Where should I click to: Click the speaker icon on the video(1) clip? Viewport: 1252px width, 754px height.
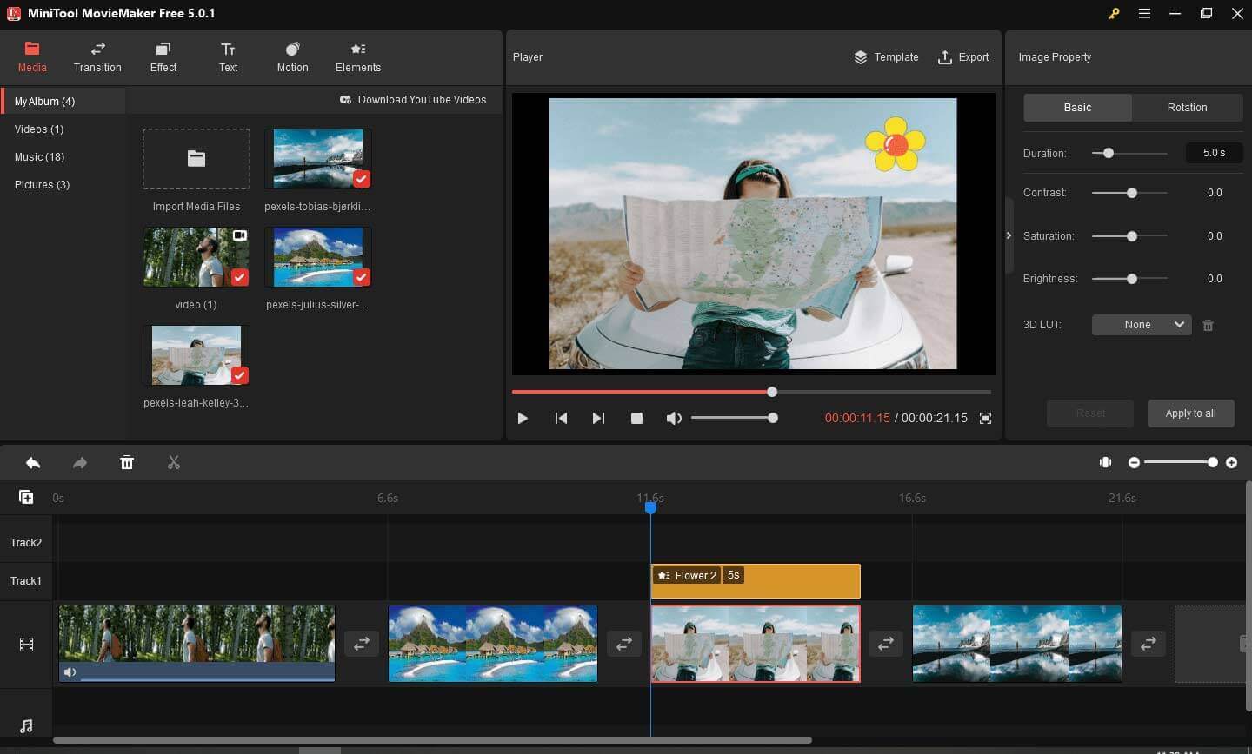70,671
